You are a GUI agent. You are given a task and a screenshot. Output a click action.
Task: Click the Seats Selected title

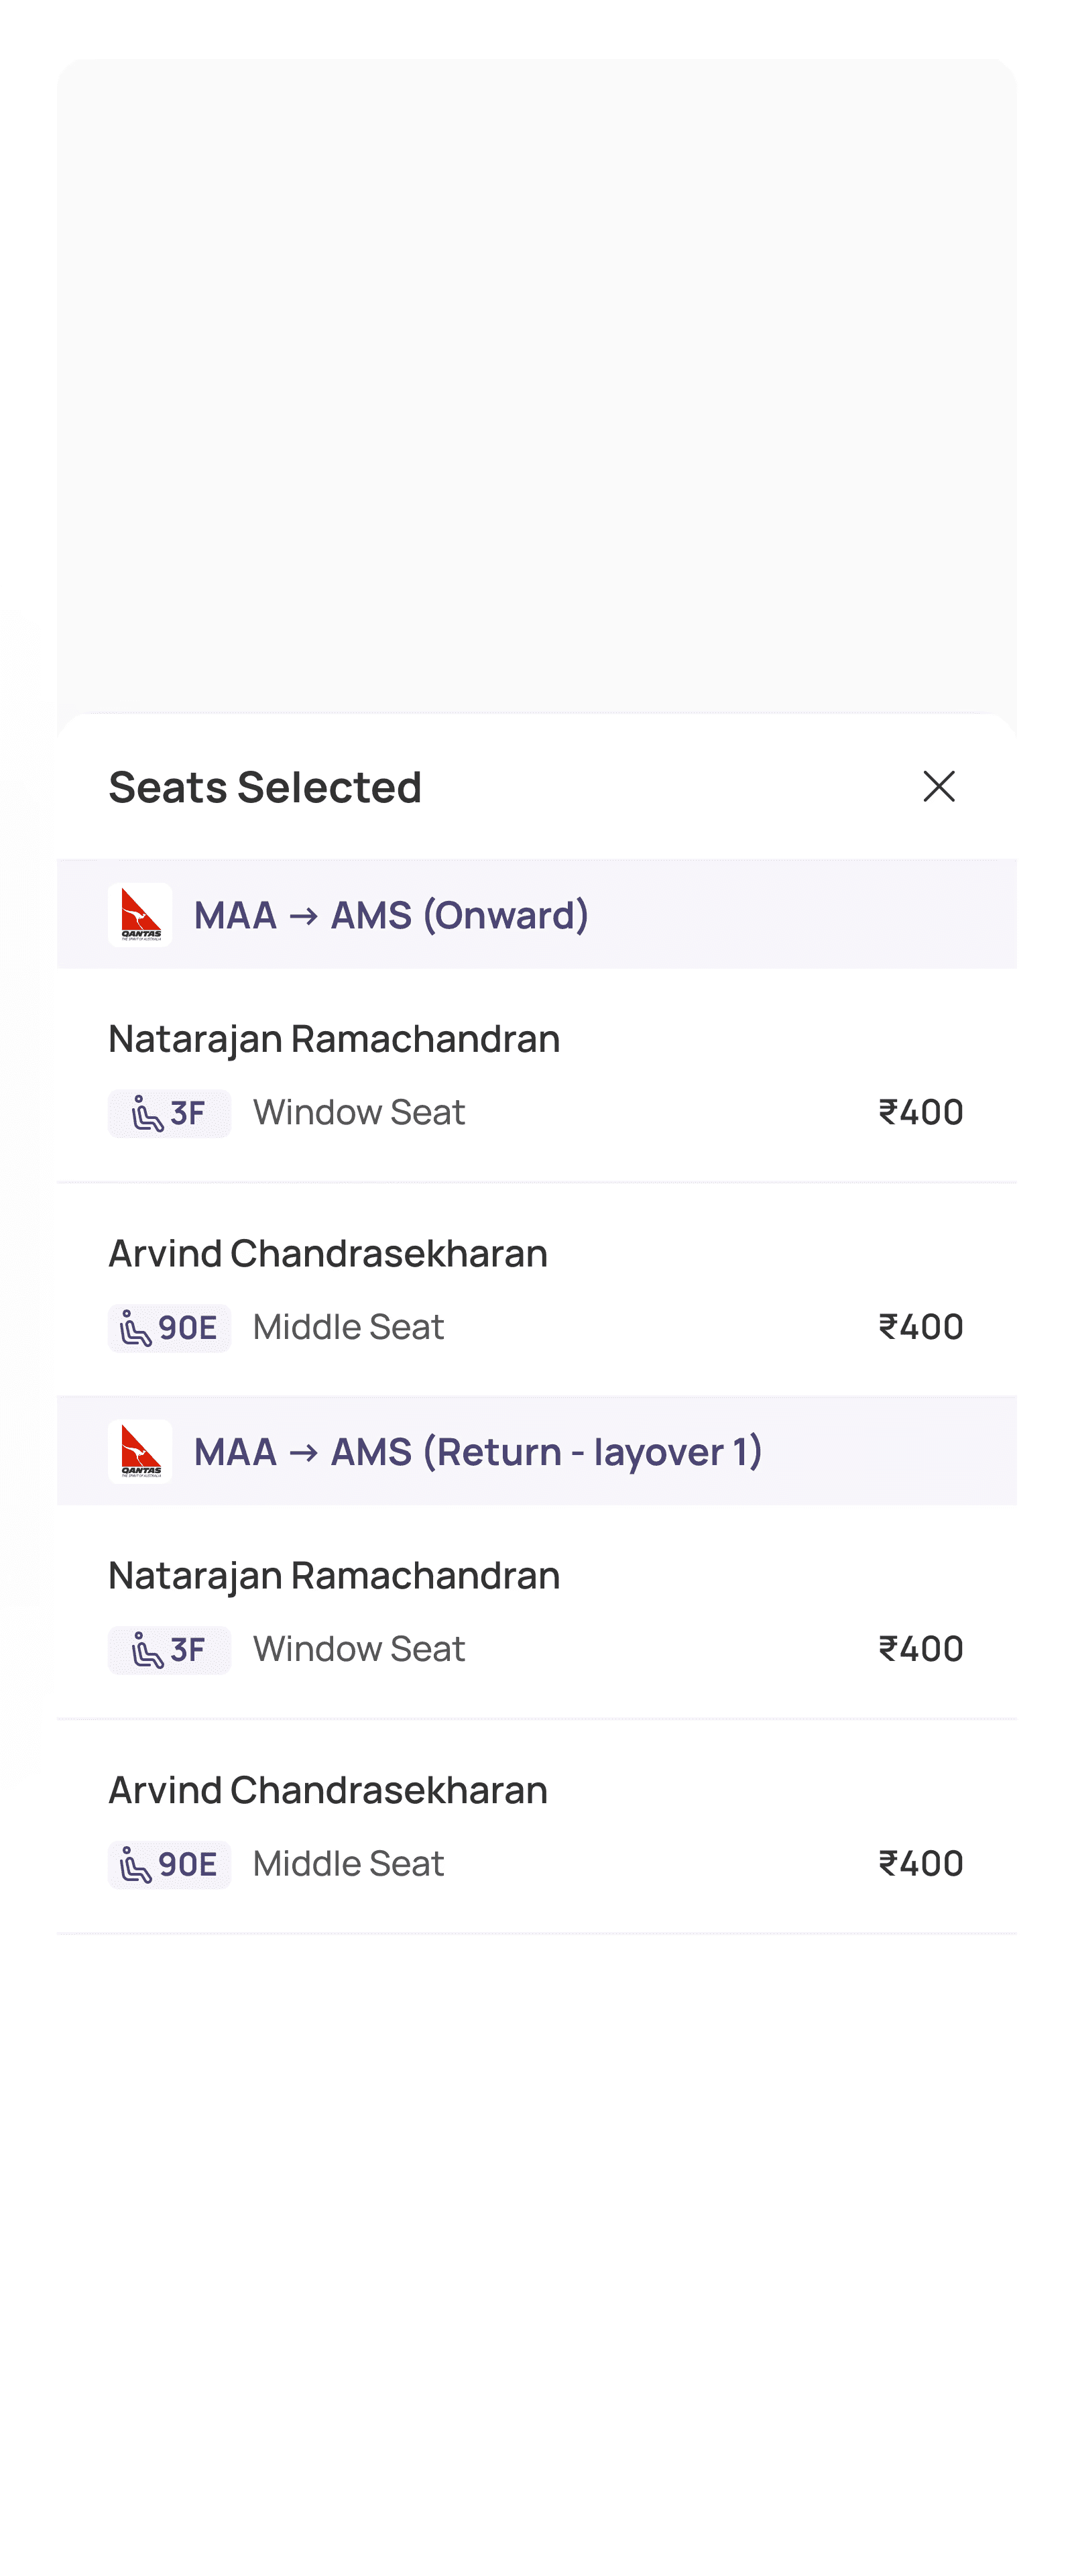click(265, 787)
